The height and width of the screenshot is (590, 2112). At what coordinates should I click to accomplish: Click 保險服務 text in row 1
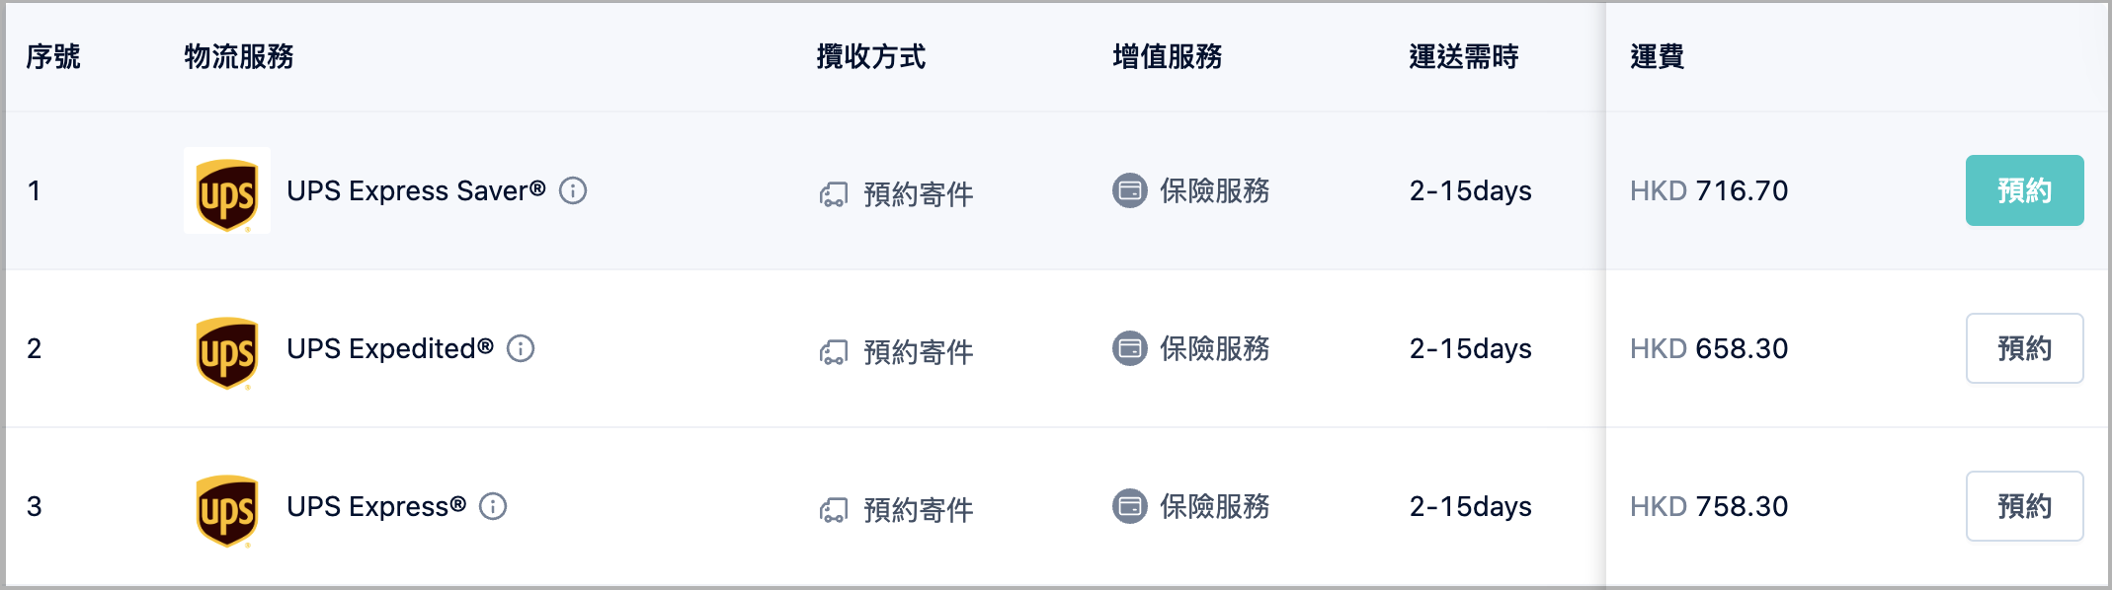tap(1215, 190)
